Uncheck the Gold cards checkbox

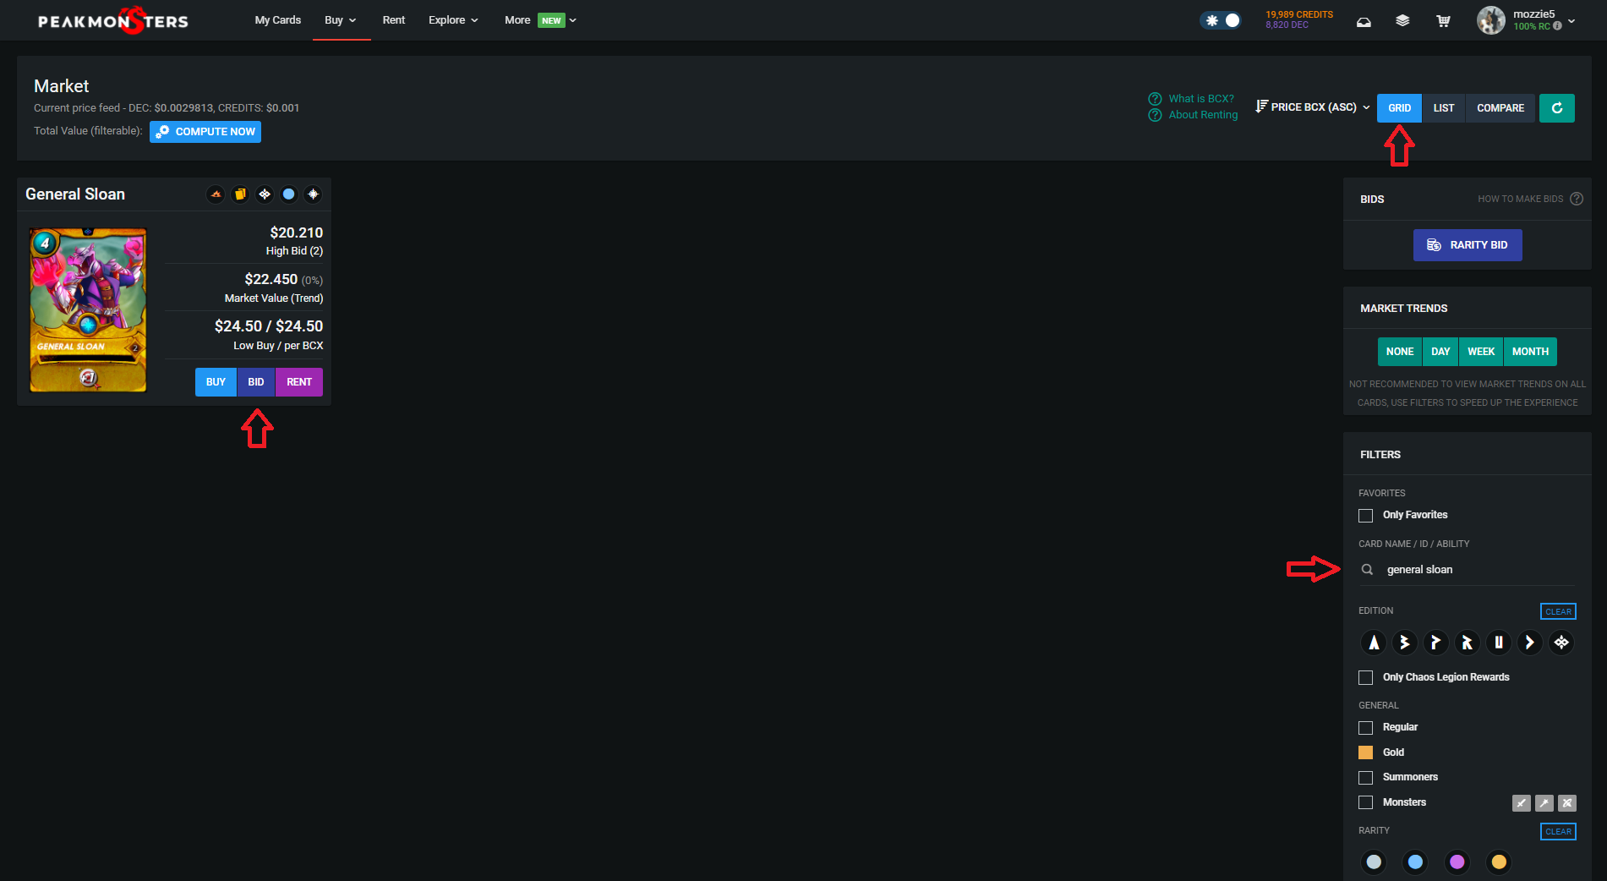(x=1365, y=752)
